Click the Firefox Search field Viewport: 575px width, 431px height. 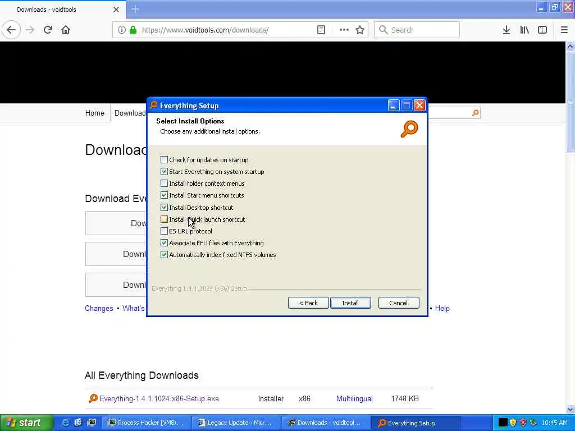pos(417,30)
